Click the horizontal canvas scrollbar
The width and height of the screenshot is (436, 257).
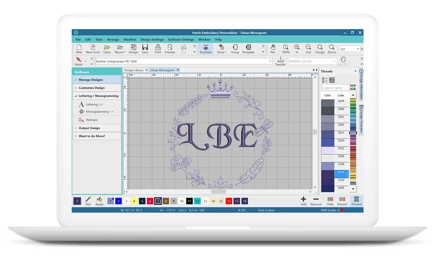click(219, 192)
